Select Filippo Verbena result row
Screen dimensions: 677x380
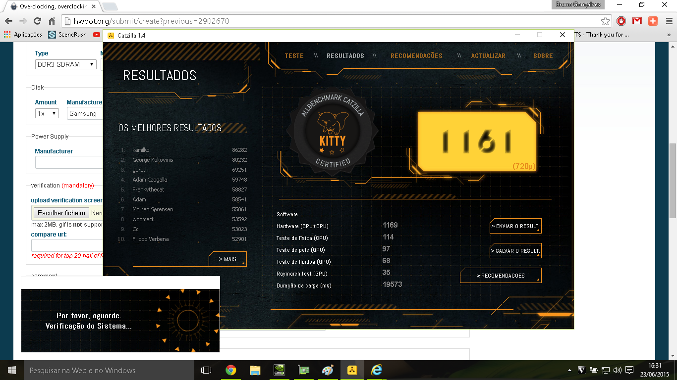(183, 239)
